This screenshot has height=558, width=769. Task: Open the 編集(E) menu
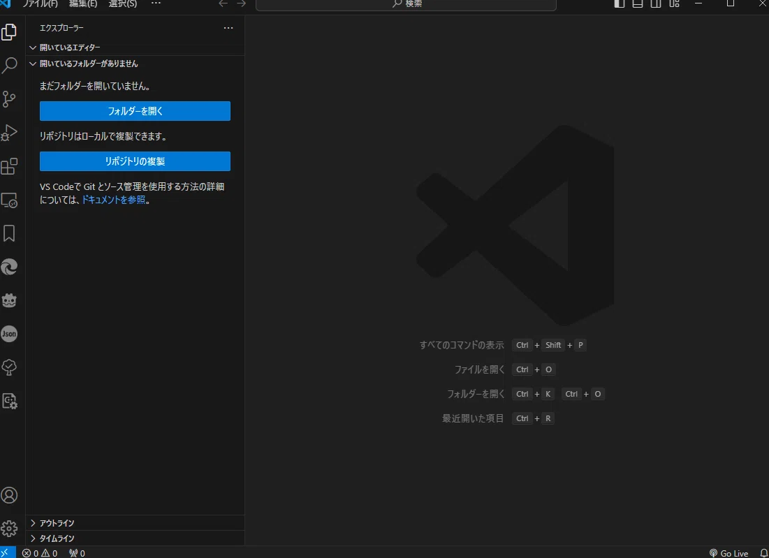click(83, 3)
